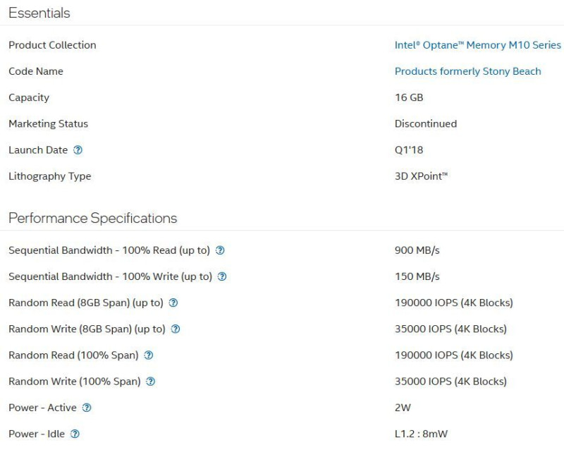
Task: Click the 150 MB/s write bandwidth value
Action: click(x=417, y=276)
